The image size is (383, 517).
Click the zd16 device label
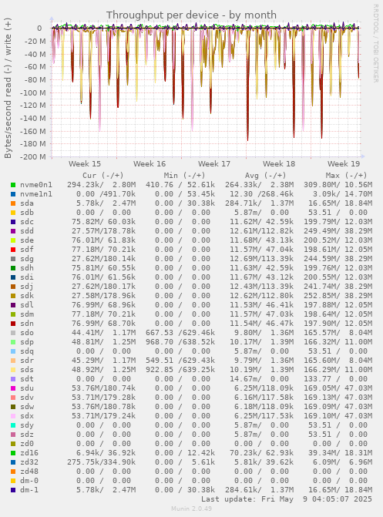(x=29, y=453)
